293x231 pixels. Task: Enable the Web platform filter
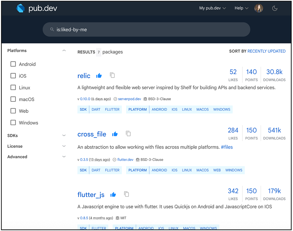click(x=13, y=111)
